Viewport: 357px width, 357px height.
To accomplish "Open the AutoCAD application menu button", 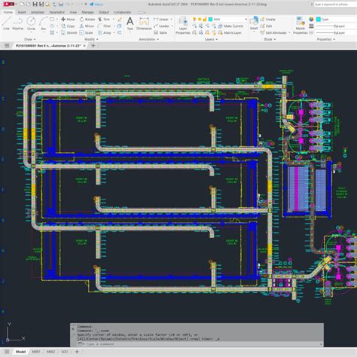I will [9, 5].
